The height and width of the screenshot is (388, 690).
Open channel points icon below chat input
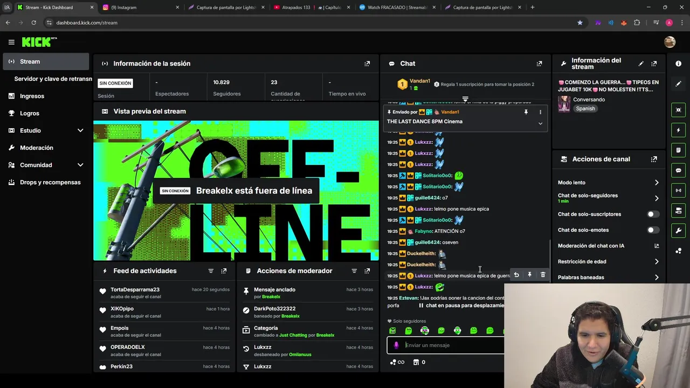(397, 362)
